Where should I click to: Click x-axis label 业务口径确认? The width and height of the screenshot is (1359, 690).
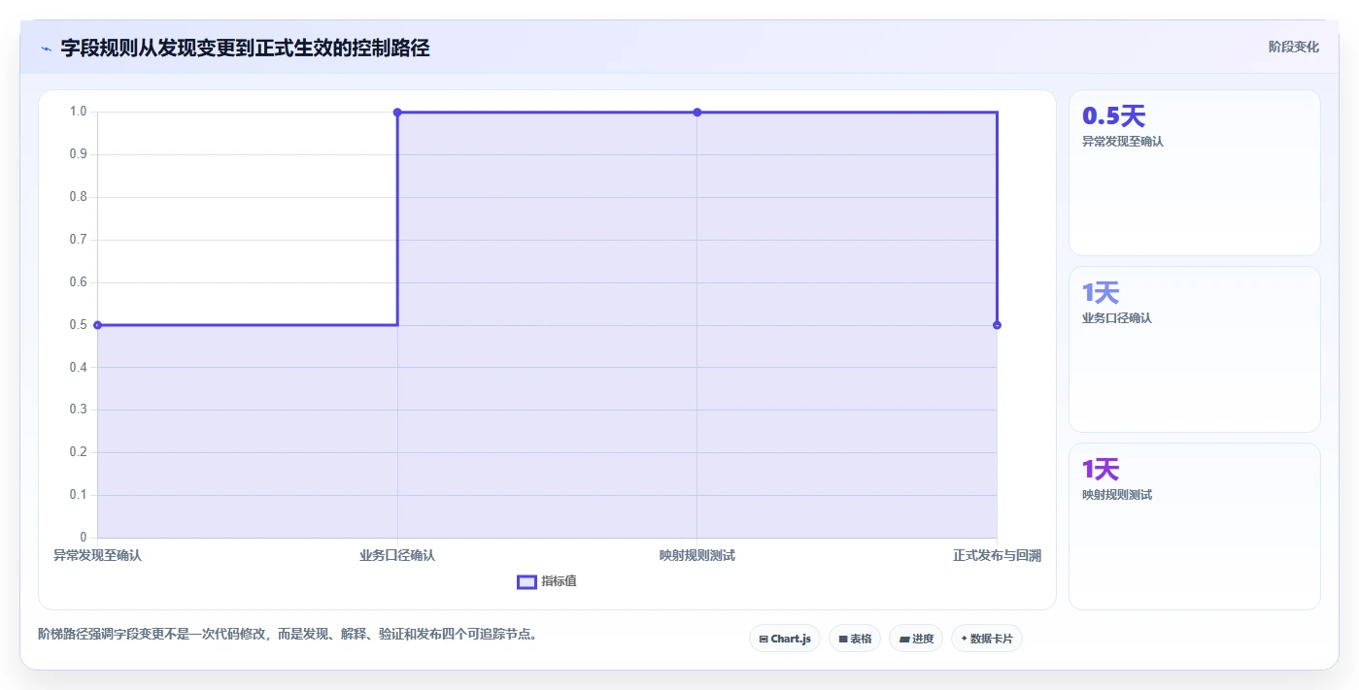coord(397,556)
